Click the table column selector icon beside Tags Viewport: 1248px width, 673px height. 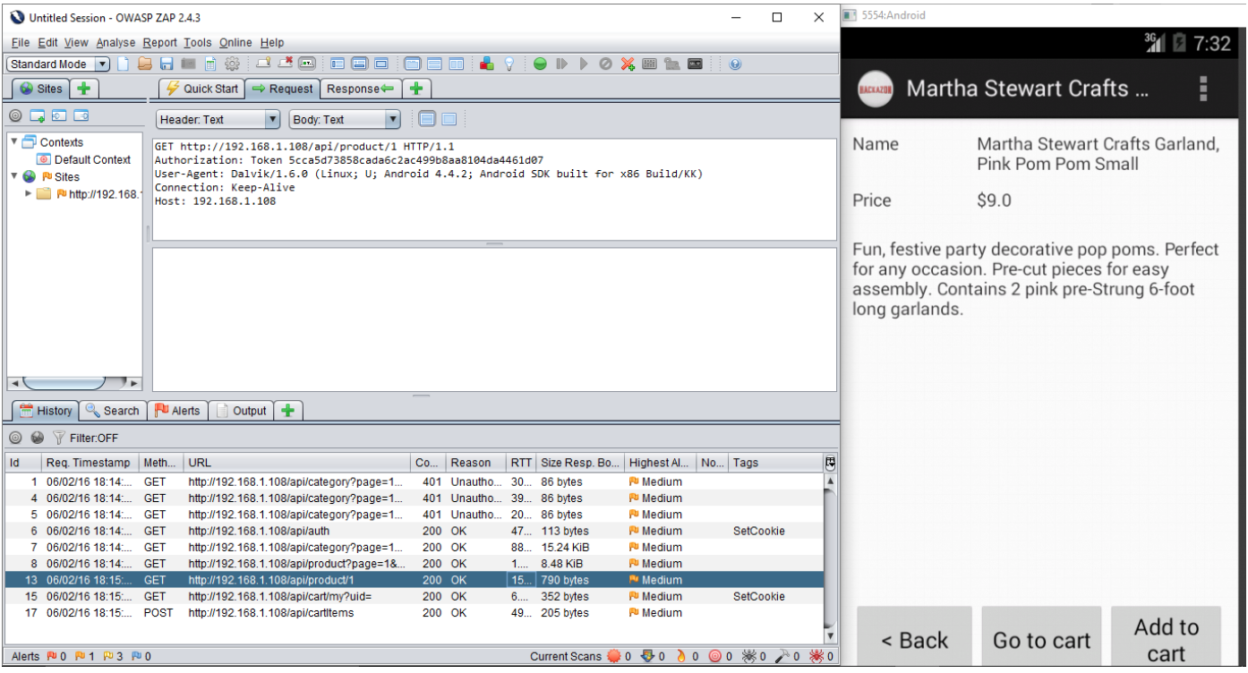click(x=830, y=463)
